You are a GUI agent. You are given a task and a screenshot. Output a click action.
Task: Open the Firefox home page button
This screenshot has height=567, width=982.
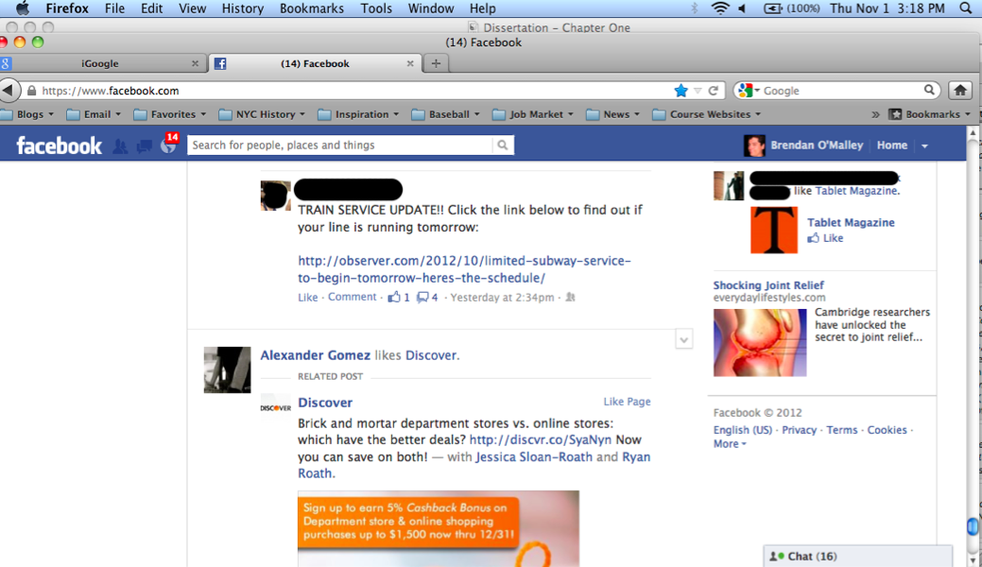click(x=960, y=90)
